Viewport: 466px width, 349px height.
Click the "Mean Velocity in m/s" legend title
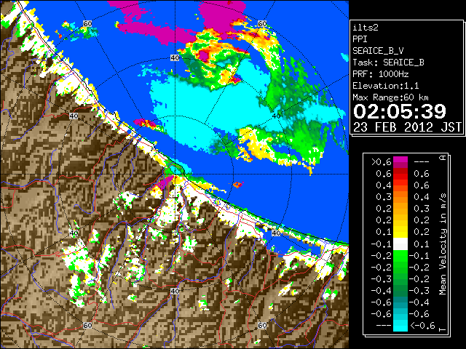click(443, 244)
